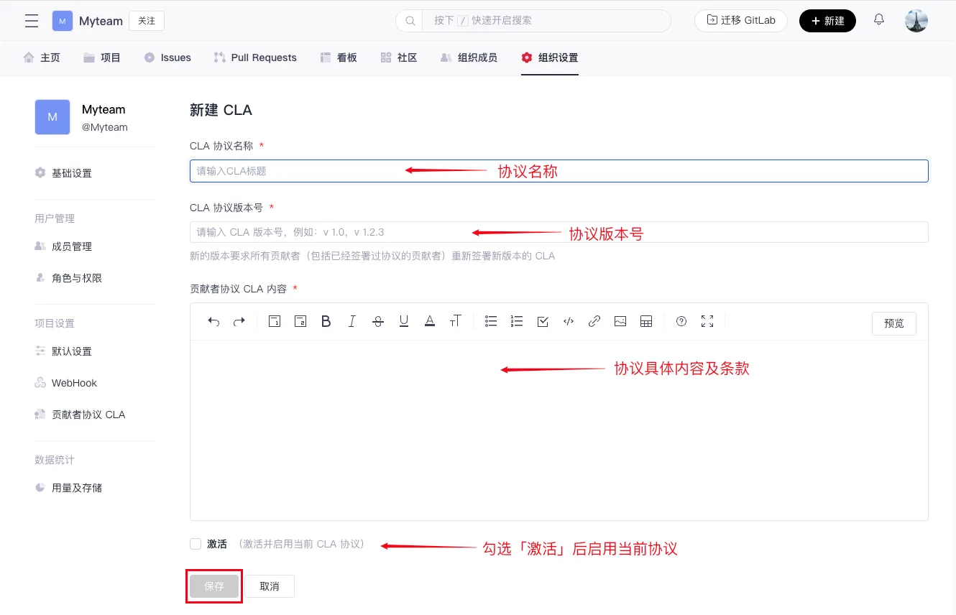956x615 pixels.
Task: Insert a task list checkbox item
Action: coord(543,322)
